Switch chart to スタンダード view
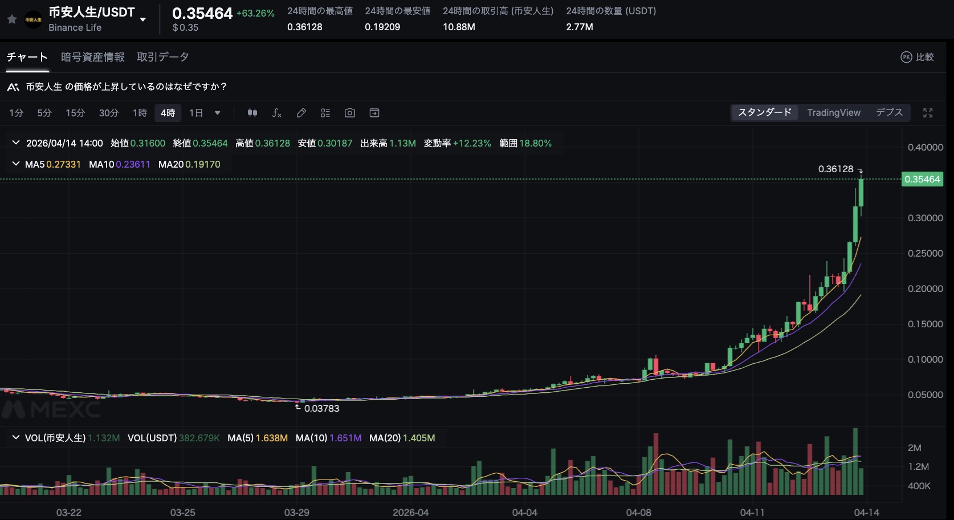This screenshot has width=954, height=520. [765, 112]
